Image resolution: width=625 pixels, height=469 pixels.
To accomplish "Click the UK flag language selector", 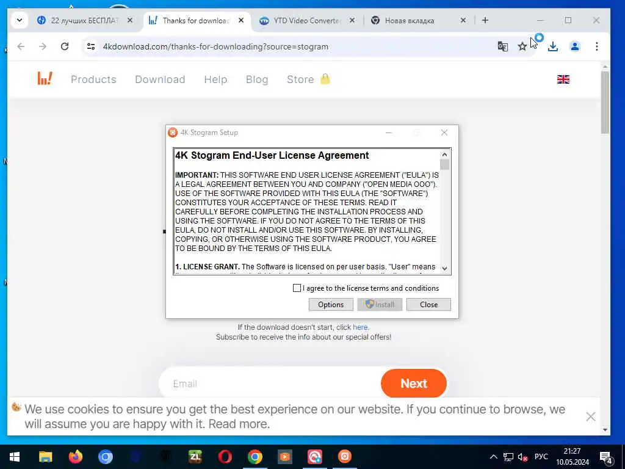I will click(x=563, y=79).
